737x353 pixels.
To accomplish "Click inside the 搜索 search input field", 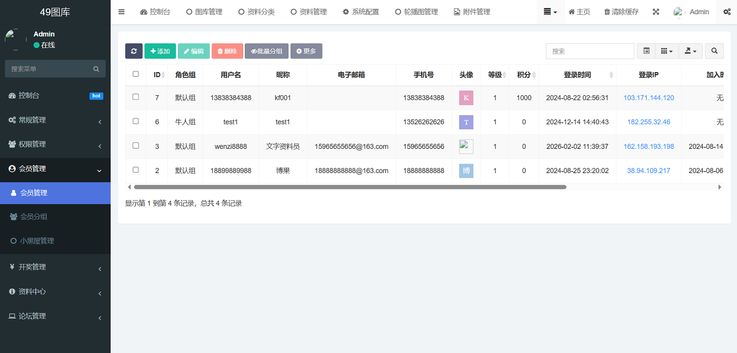I will [590, 51].
